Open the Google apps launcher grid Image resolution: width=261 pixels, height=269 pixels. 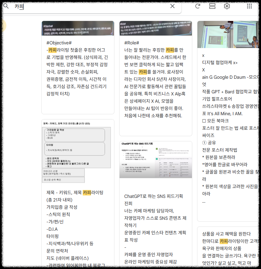point(250,6)
